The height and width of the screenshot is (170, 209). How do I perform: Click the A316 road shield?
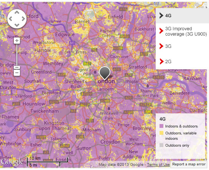coord(54,102)
